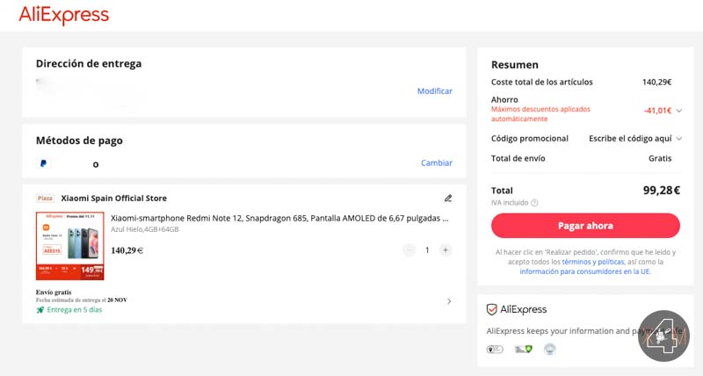Click the Xiaomi-smartphone Redmi Note 12 product title
The height and width of the screenshot is (376, 703).
click(279, 218)
